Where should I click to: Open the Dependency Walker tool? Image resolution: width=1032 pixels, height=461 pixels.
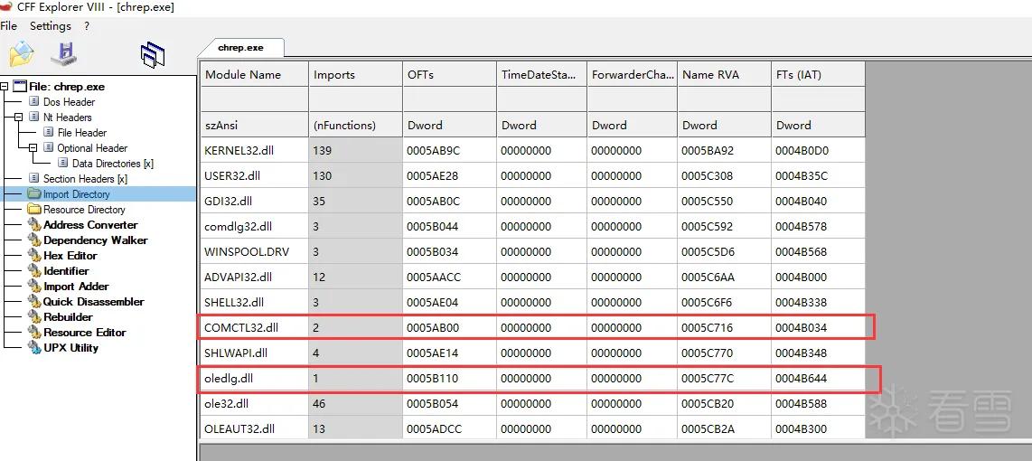tap(96, 240)
